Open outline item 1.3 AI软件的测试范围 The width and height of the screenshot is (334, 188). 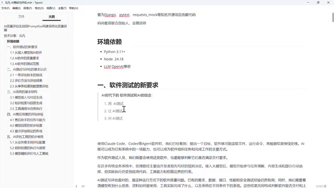point(25,64)
